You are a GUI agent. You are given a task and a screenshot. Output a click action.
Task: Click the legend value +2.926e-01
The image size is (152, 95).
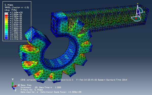point(16,25)
